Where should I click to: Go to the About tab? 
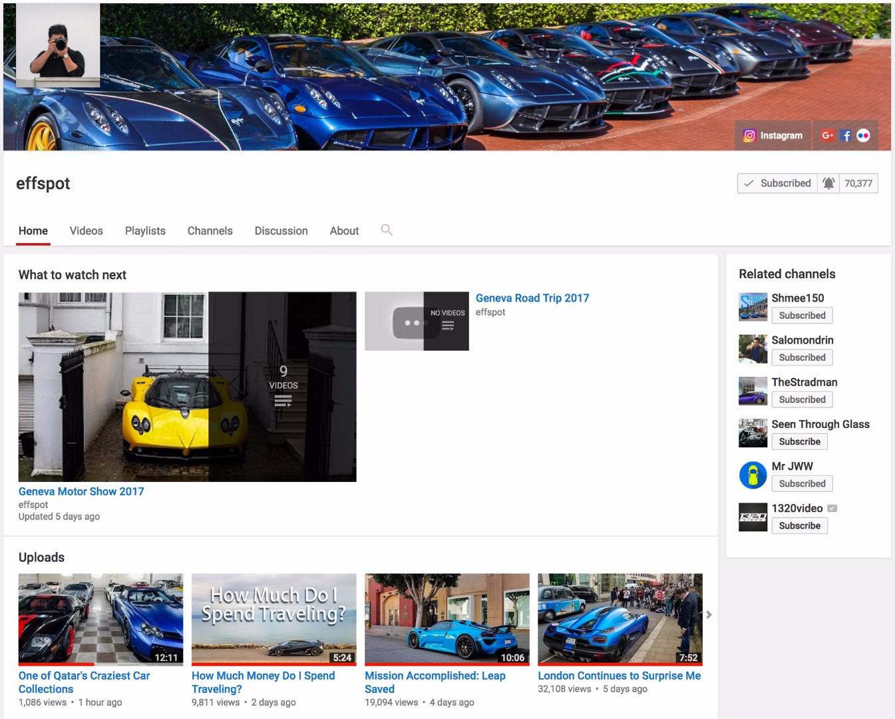344,231
